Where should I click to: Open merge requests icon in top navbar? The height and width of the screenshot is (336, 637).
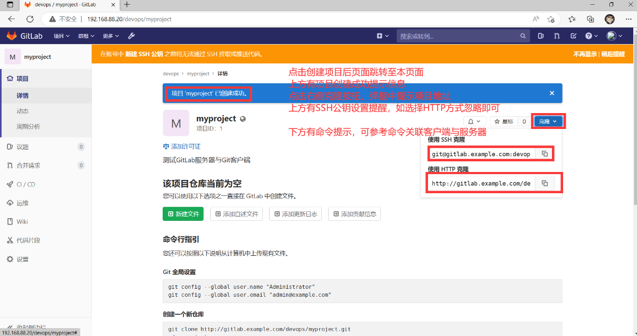[557, 36]
